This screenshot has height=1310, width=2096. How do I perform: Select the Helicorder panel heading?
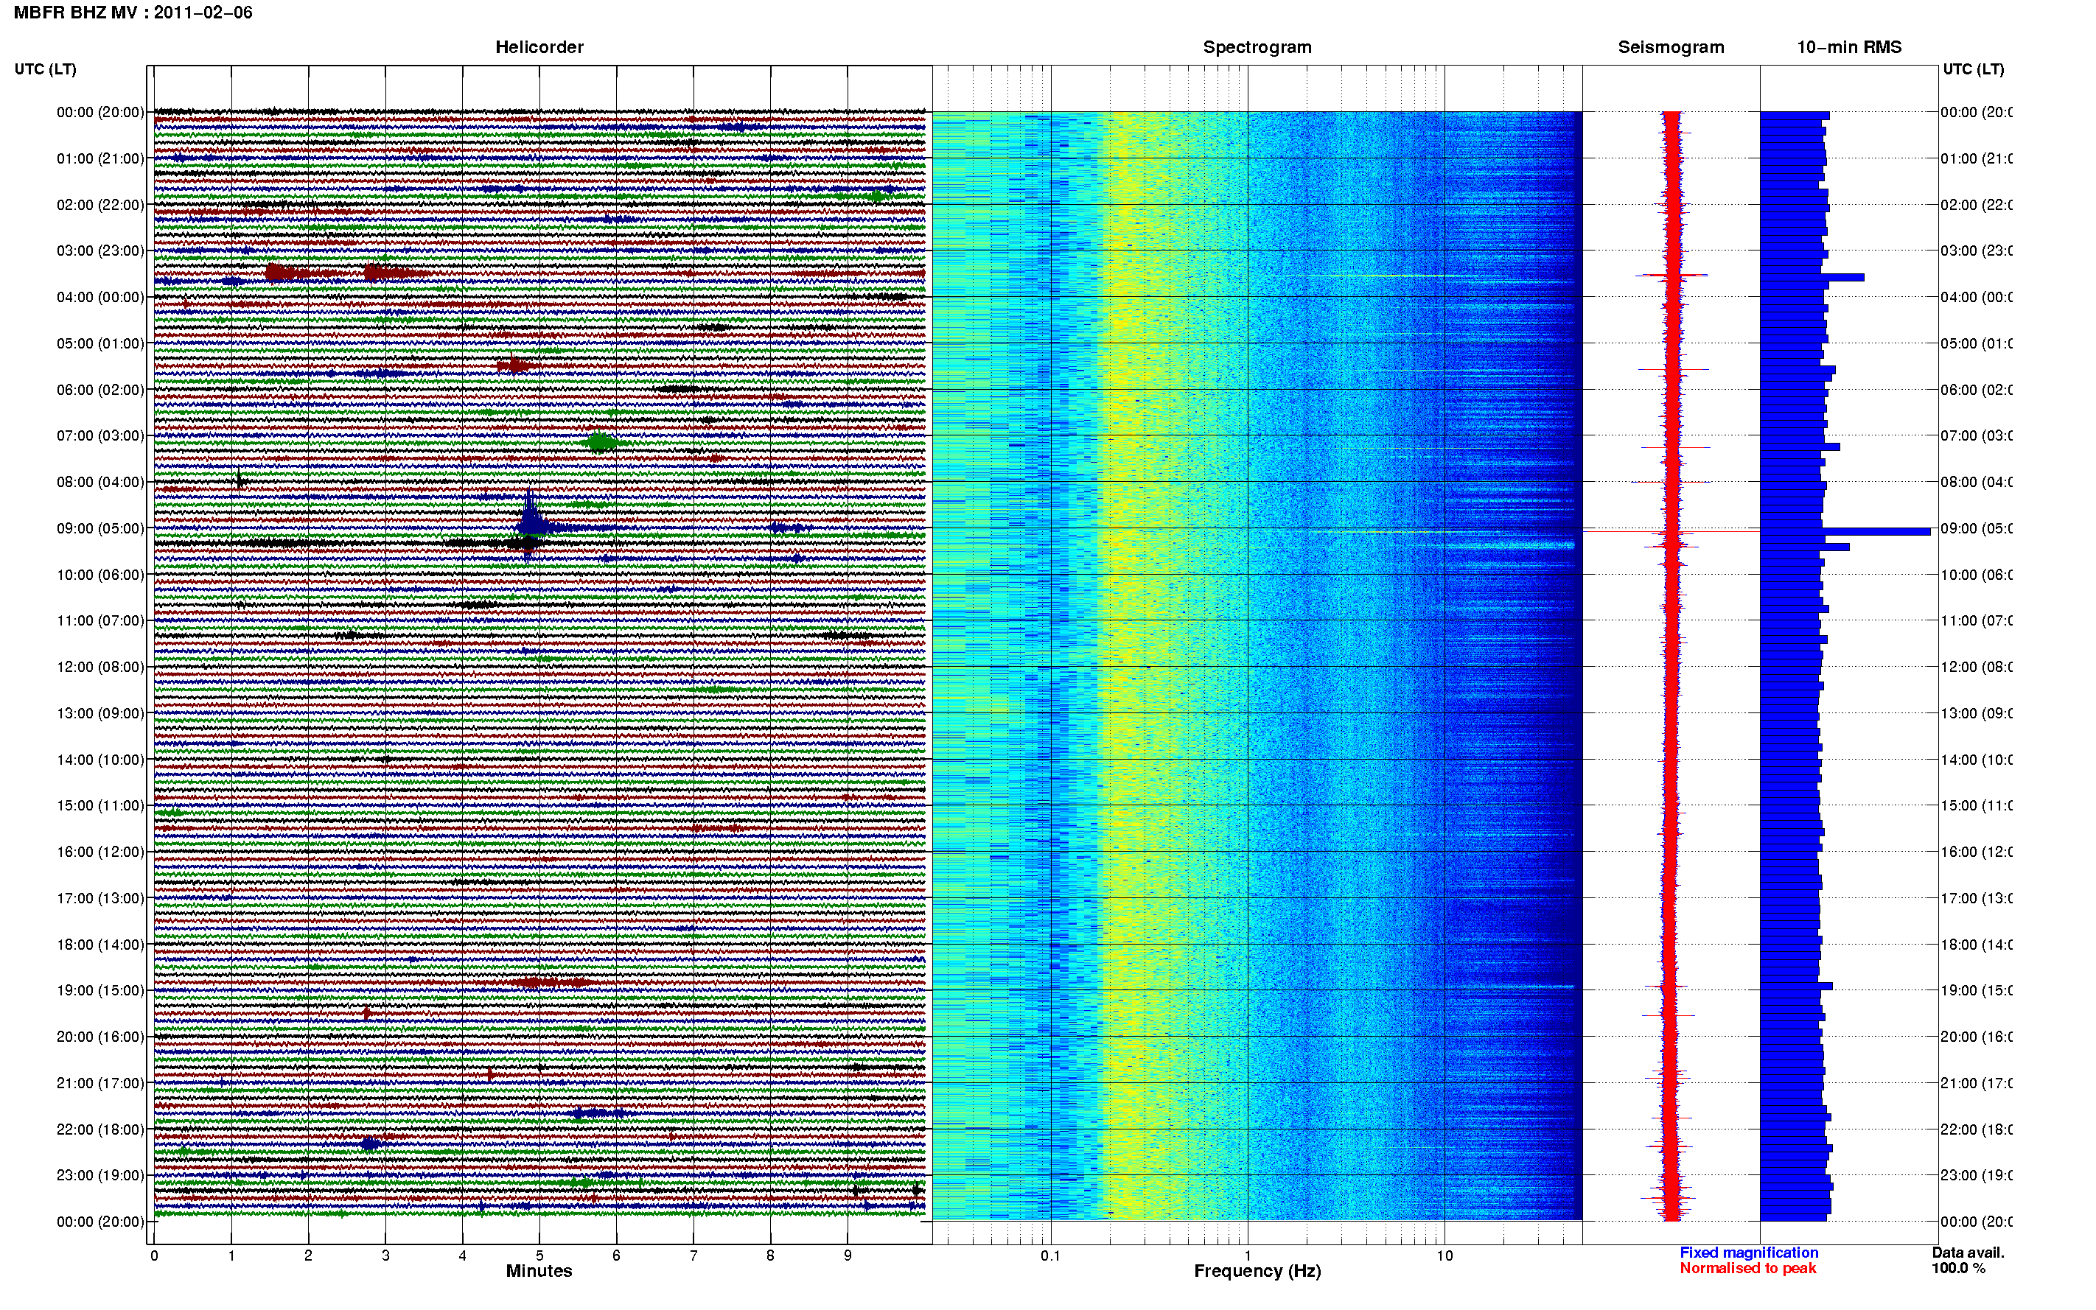pos(539,48)
